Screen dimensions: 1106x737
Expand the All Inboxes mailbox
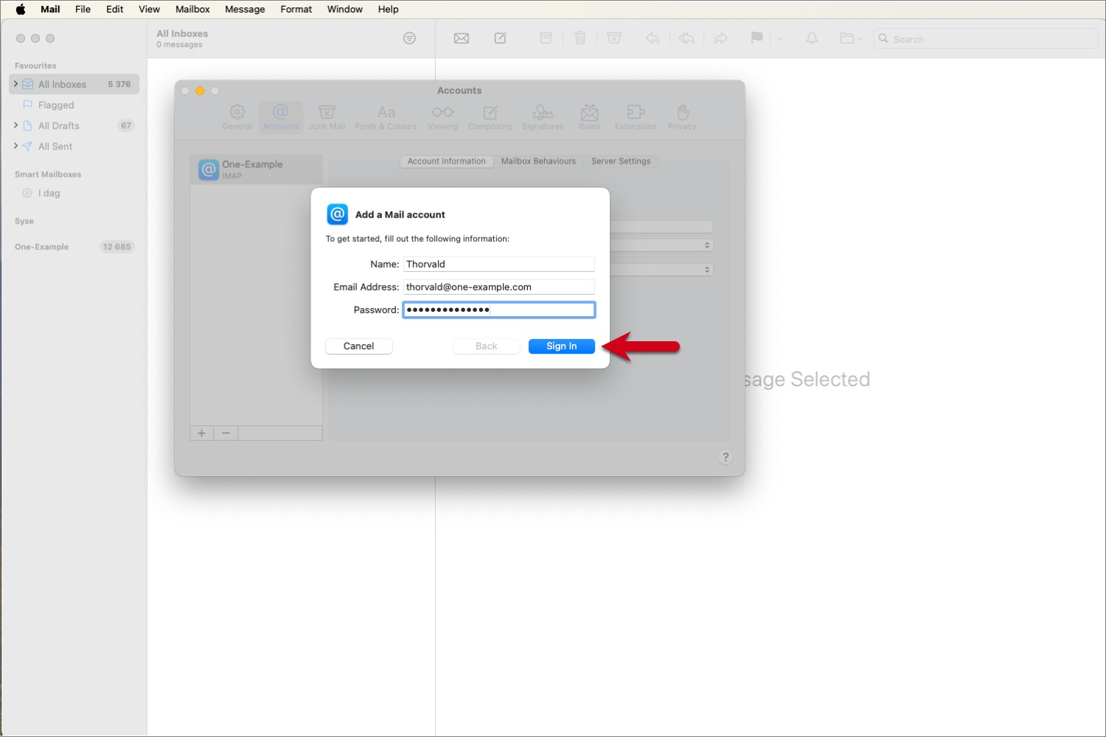pyautogui.click(x=15, y=84)
